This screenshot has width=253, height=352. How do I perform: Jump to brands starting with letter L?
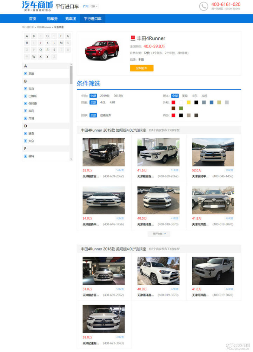(54, 43)
